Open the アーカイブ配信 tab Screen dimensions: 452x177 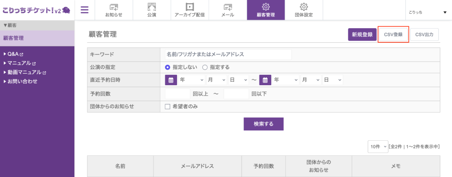pos(190,10)
